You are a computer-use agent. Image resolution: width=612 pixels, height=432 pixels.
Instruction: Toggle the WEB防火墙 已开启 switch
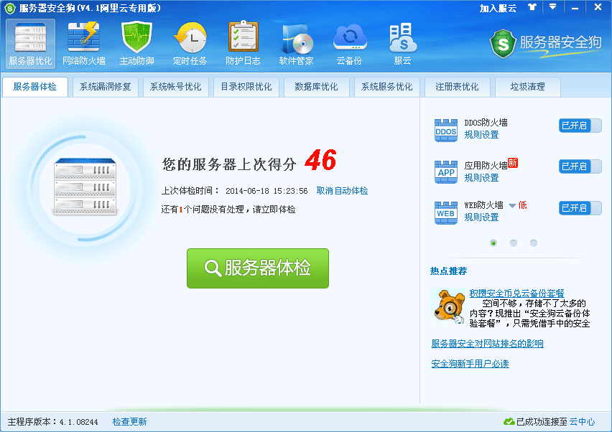580,208
